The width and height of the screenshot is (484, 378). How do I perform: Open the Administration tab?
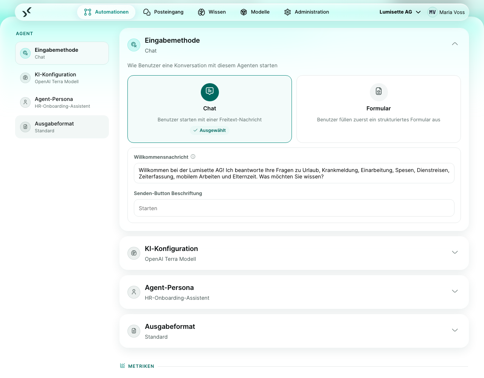[x=307, y=12]
